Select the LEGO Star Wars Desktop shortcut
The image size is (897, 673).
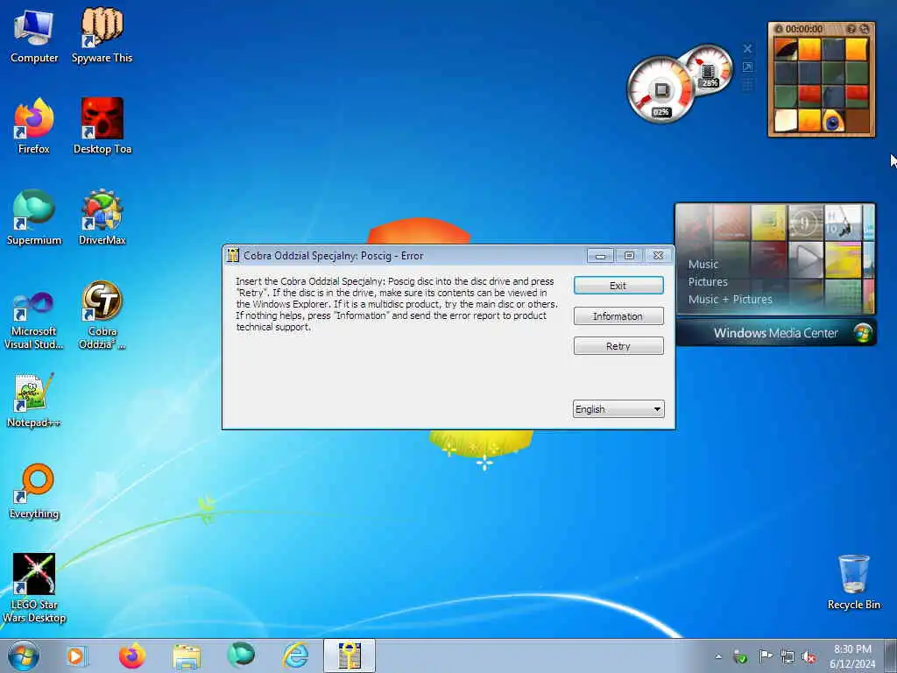(x=34, y=588)
